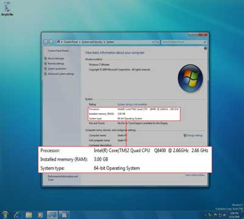Click shield icon beside Advanced system settings
The width and height of the screenshot is (244, 219).
click(46, 74)
